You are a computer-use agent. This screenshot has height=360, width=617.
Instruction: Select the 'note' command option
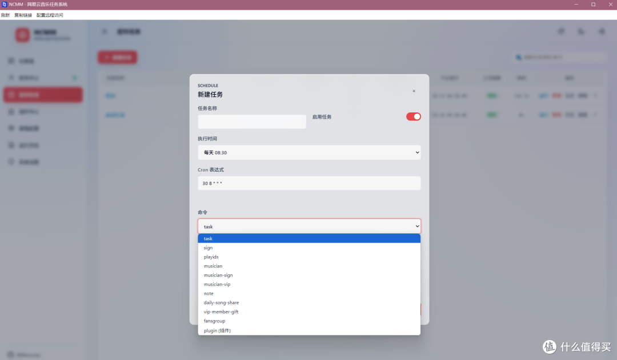click(x=309, y=294)
